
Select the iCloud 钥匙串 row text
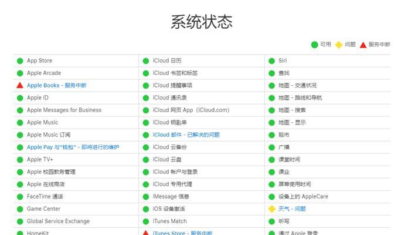169,123
